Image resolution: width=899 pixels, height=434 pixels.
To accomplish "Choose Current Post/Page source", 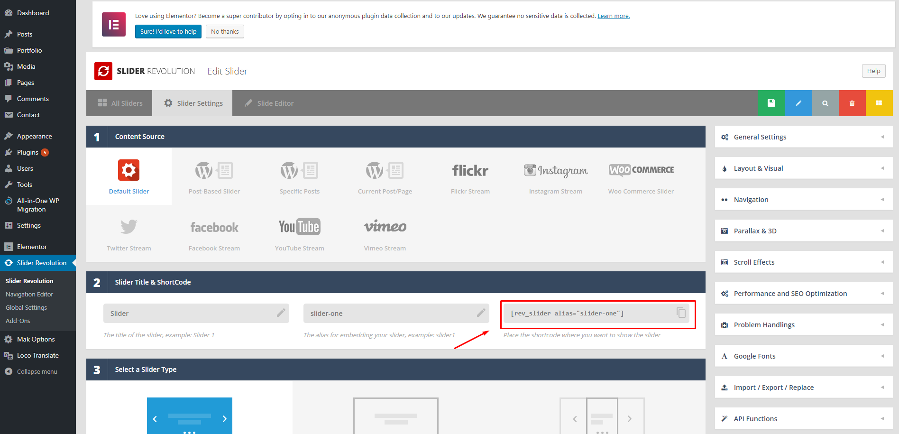I will tap(385, 176).
